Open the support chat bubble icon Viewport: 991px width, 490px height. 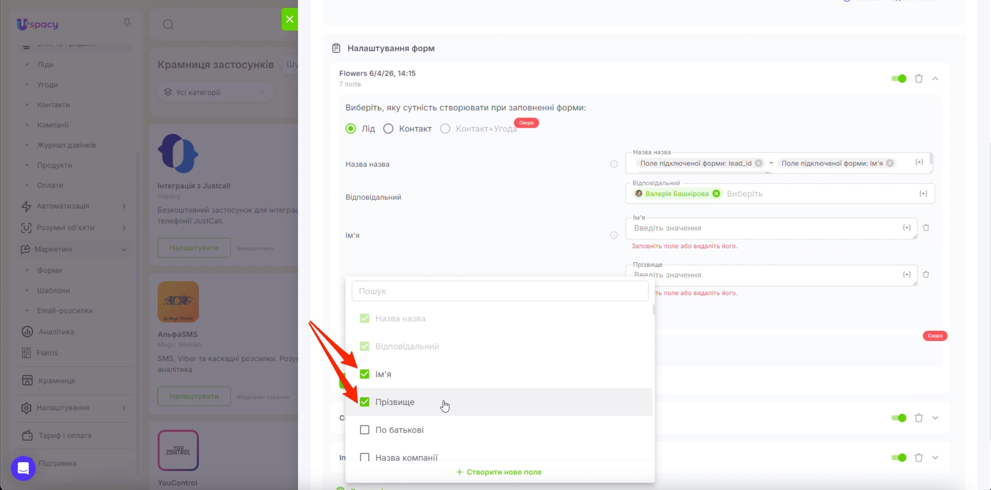23,468
